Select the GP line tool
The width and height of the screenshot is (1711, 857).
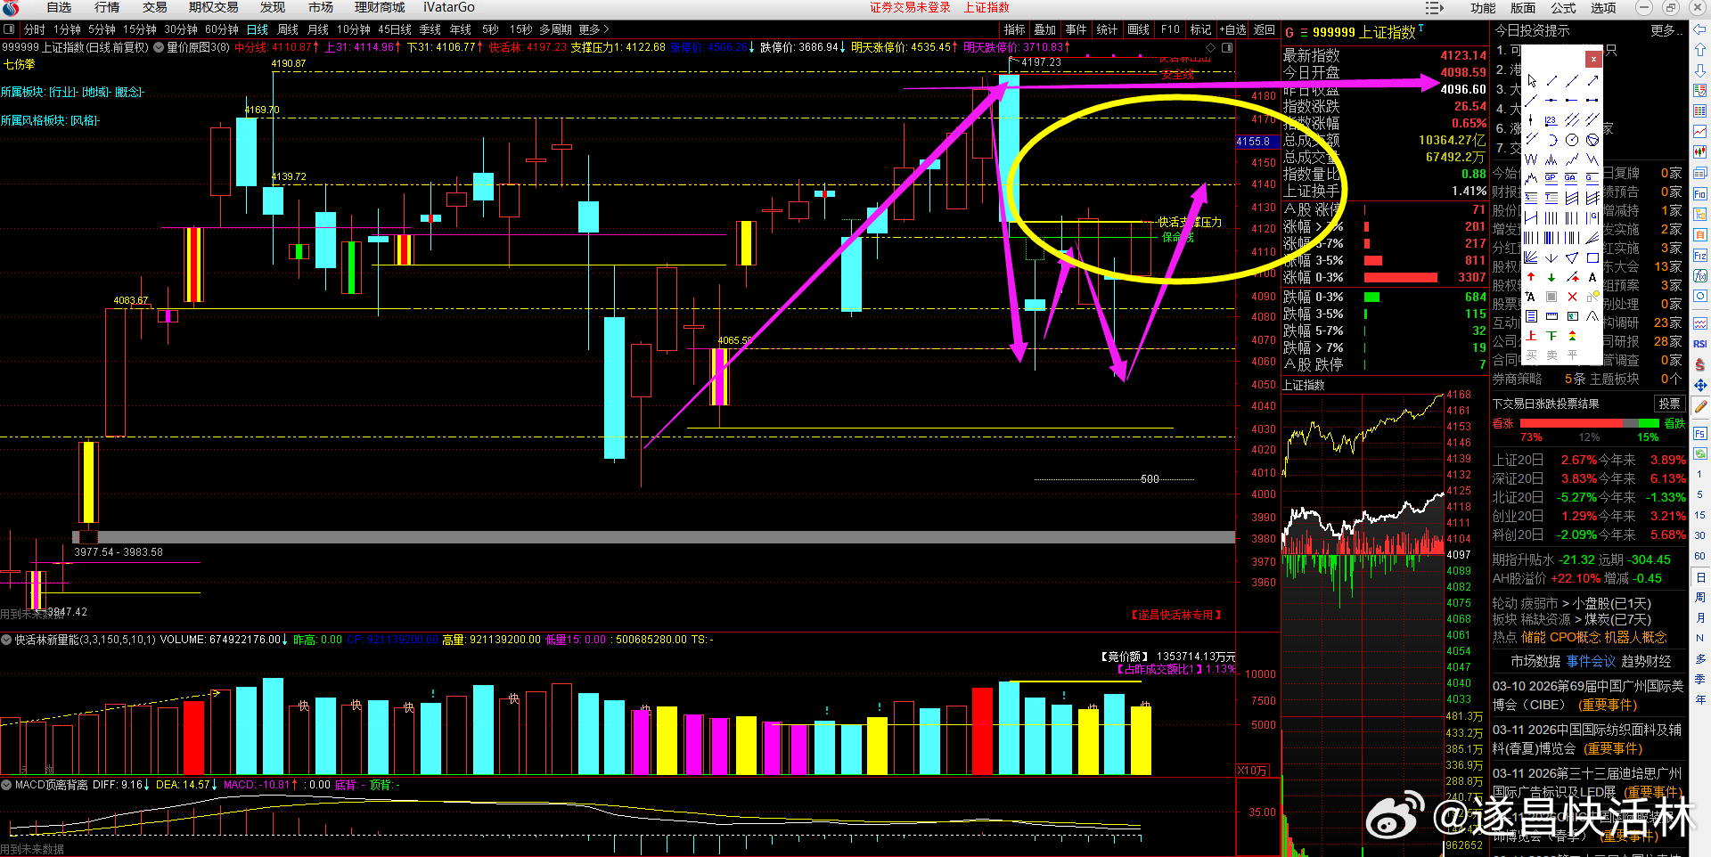[x=1551, y=178]
